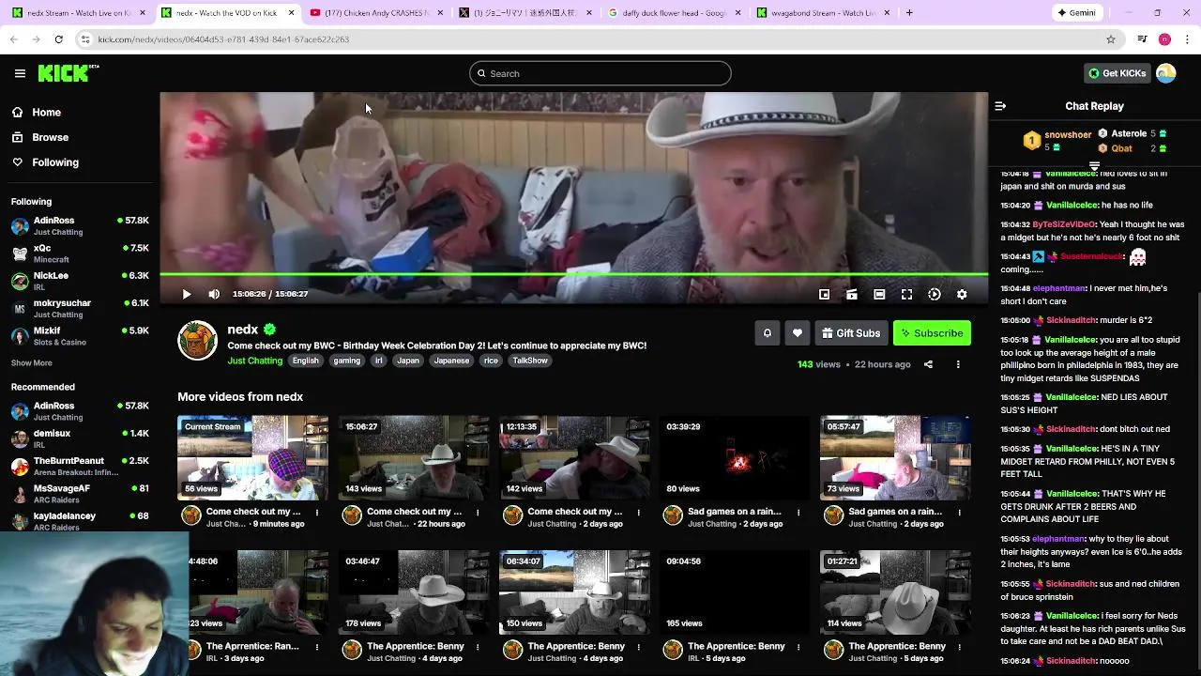Image resolution: width=1201 pixels, height=676 pixels.
Task: Switch to Chicken Andy YouTube tab
Action: tap(374, 13)
